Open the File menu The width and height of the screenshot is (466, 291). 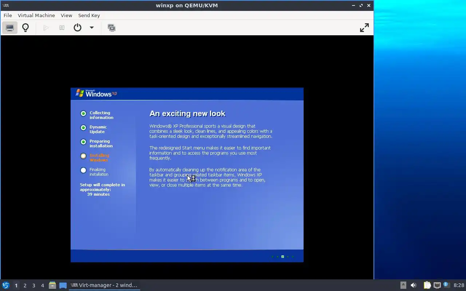click(8, 15)
